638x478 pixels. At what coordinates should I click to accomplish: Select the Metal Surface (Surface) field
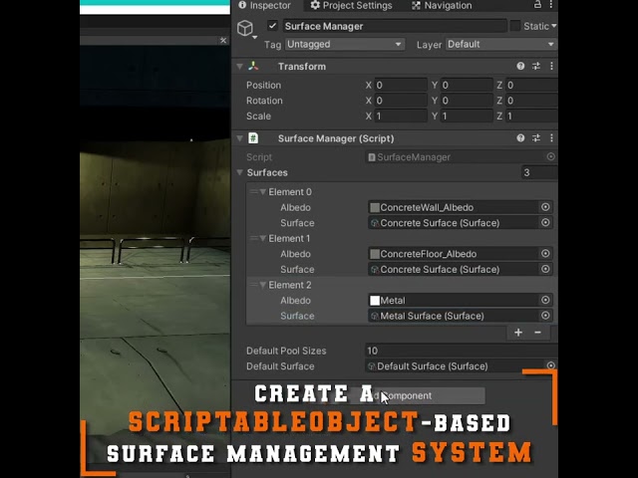pyautogui.click(x=454, y=316)
